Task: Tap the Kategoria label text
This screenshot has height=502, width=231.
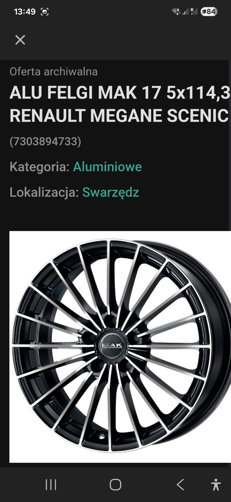Action: coord(39,167)
